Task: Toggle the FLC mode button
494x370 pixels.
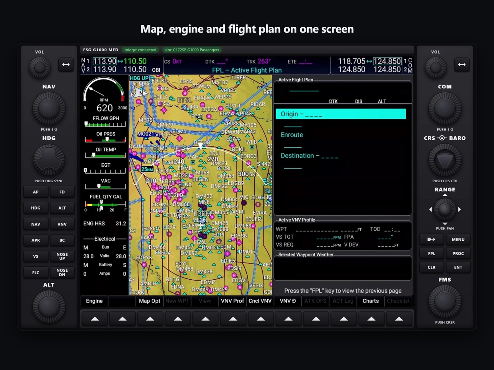Action: pyautogui.click(x=36, y=272)
